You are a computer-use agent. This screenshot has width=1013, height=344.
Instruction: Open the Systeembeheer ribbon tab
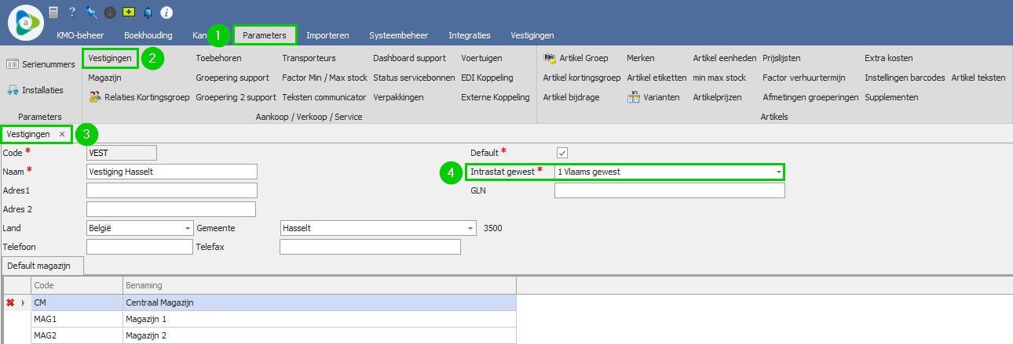(x=398, y=35)
